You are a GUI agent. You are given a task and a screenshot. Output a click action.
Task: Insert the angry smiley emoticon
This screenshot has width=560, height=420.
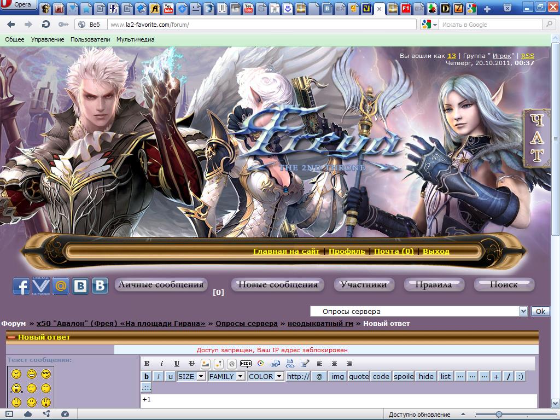point(16,374)
